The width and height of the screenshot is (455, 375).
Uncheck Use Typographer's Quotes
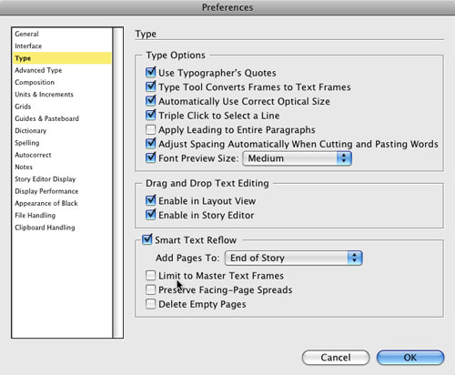(x=150, y=73)
